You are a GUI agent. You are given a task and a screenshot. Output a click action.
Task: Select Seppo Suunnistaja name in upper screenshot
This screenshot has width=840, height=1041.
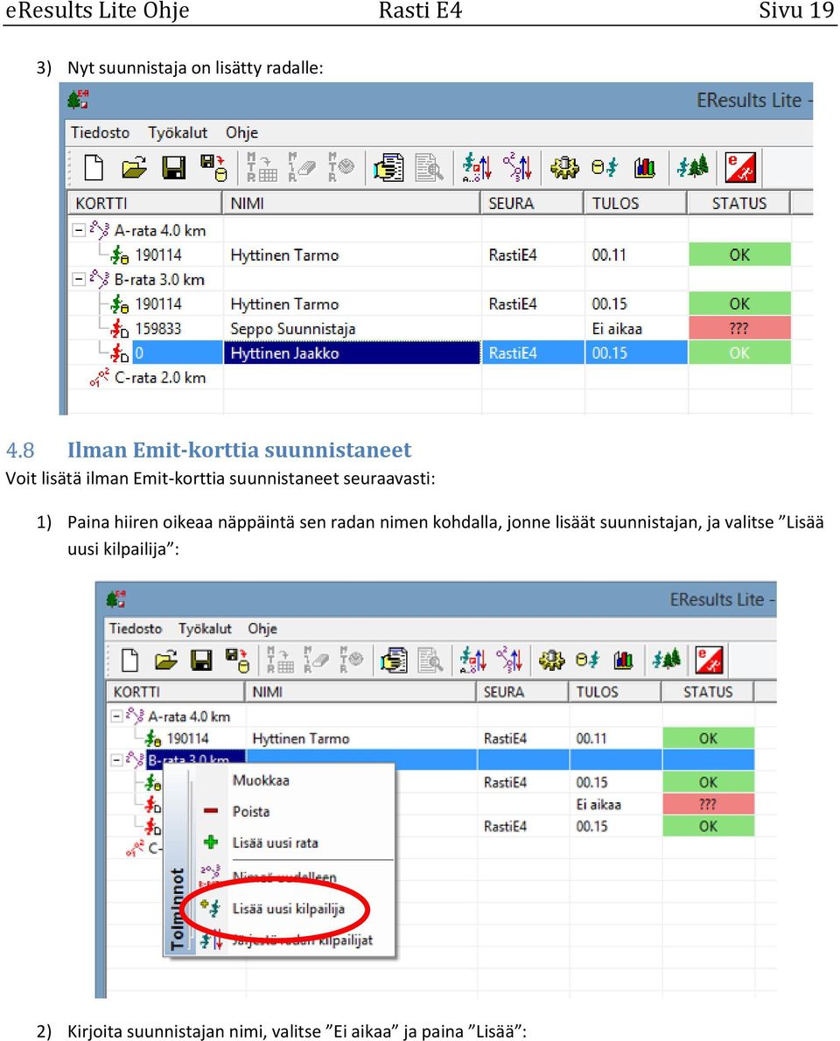tap(293, 329)
